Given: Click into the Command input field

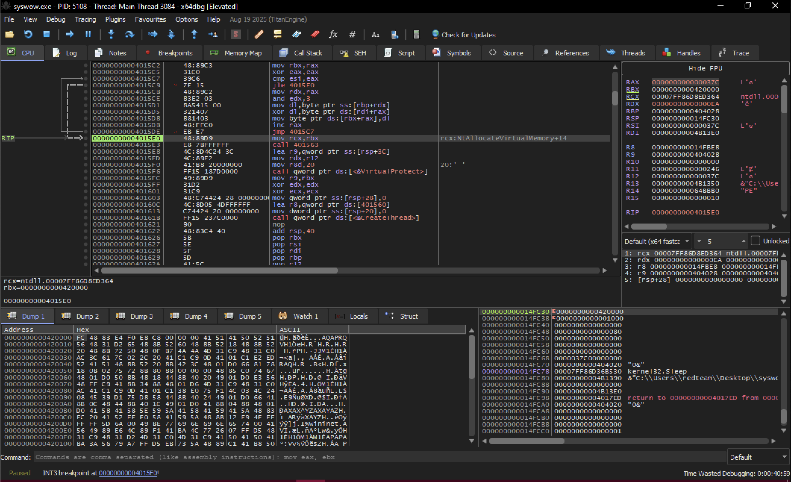Looking at the screenshot, I should [x=380, y=457].
